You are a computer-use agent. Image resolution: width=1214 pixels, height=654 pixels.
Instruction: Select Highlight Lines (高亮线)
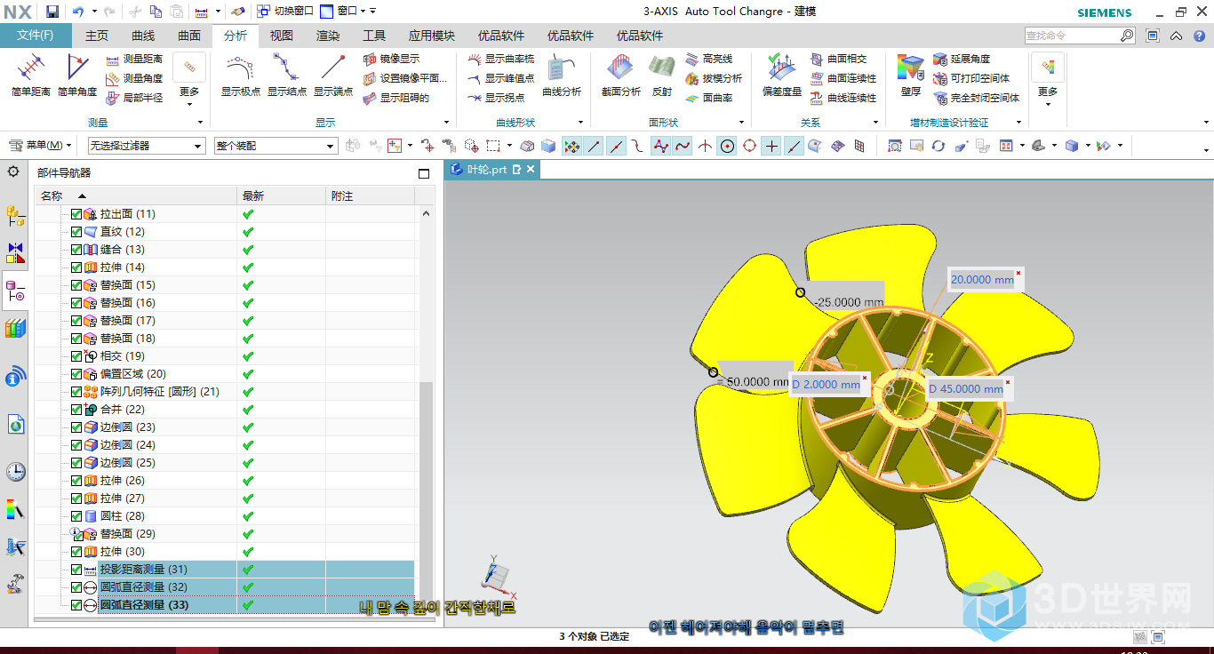(x=709, y=59)
